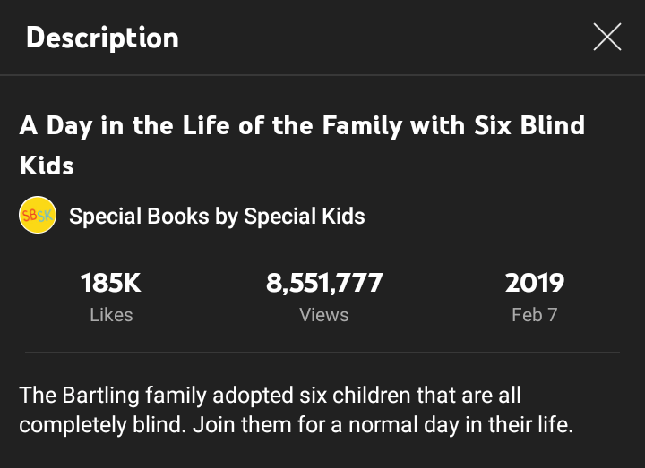Click the separator line under the Description header
The height and width of the screenshot is (468, 645).
coord(322,75)
